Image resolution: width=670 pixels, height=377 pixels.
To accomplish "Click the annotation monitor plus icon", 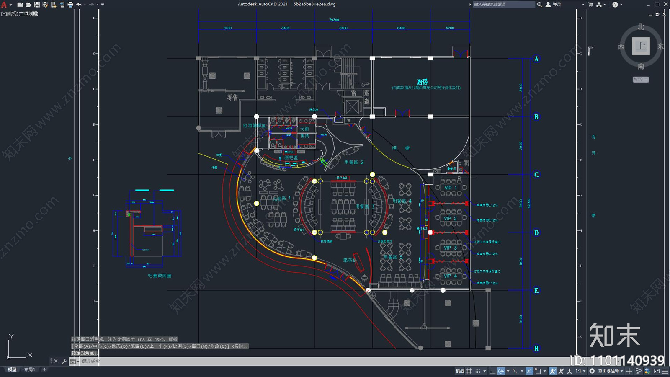I will (x=629, y=371).
